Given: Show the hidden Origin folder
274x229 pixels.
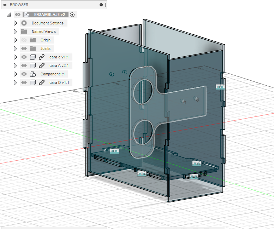Looking at the screenshot, I should (24, 40).
